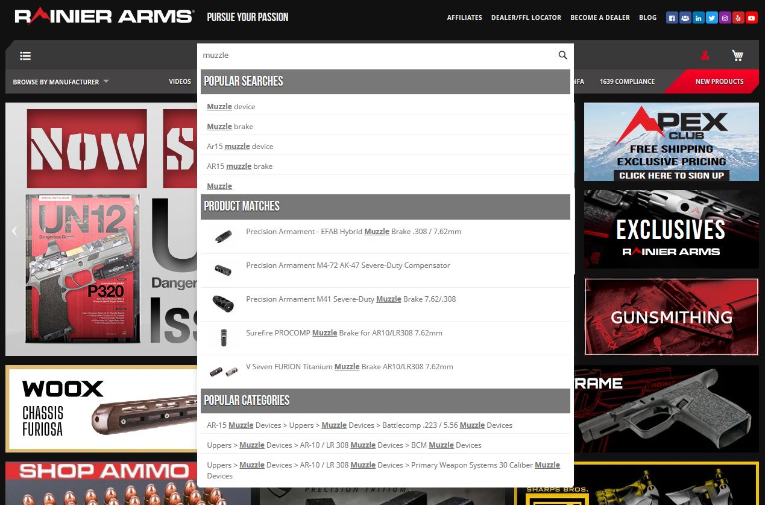The height and width of the screenshot is (505, 765).
Task: Open the Facebook group icon
Action: pyautogui.click(x=685, y=18)
